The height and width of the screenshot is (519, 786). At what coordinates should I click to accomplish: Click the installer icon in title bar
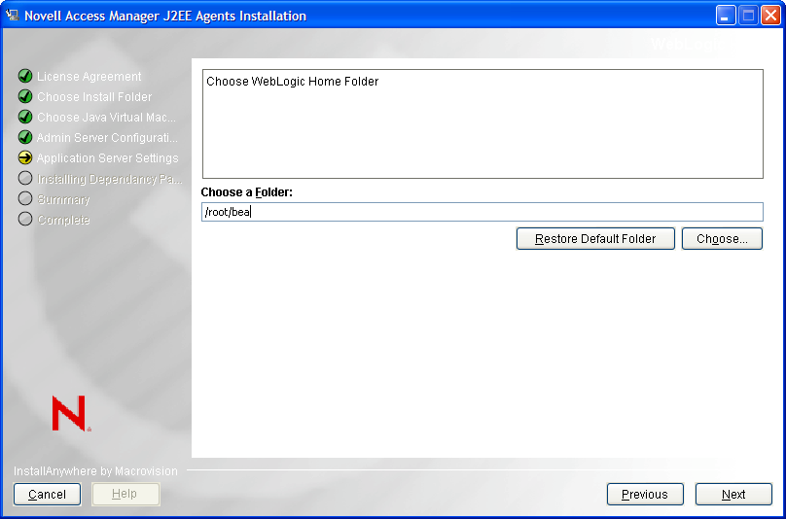click(x=12, y=15)
